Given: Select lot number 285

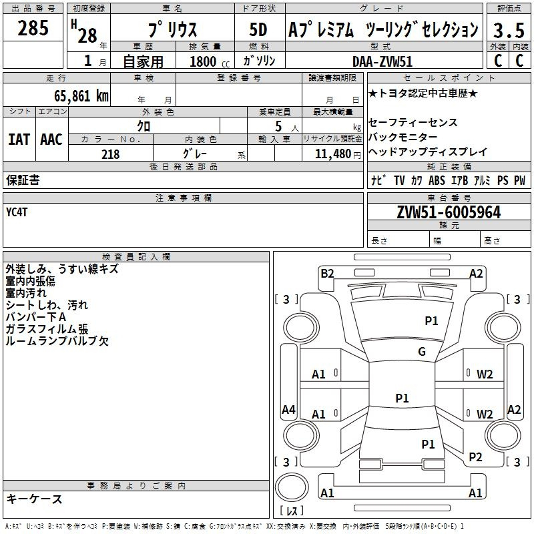Looking at the screenshot, I should tap(33, 29).
